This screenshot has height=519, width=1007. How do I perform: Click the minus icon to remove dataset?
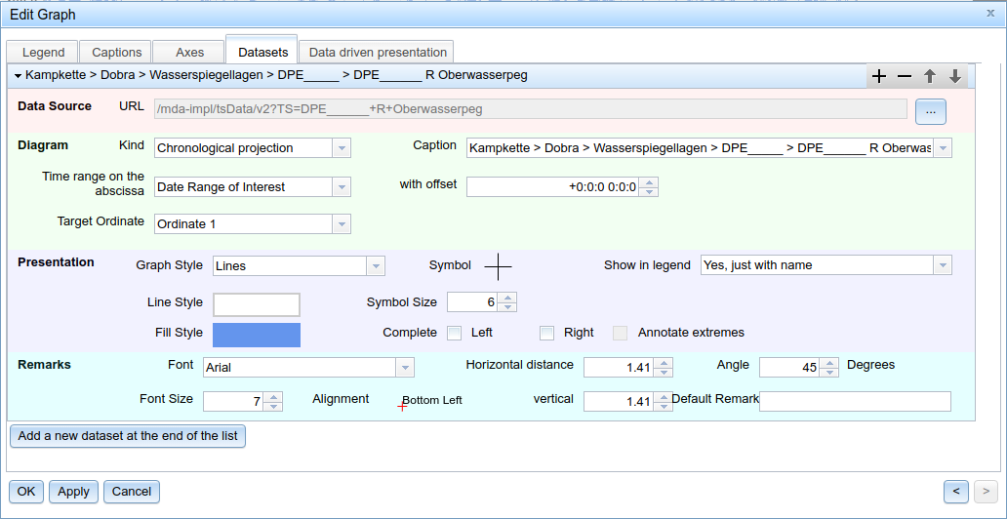tap(905, 76)
